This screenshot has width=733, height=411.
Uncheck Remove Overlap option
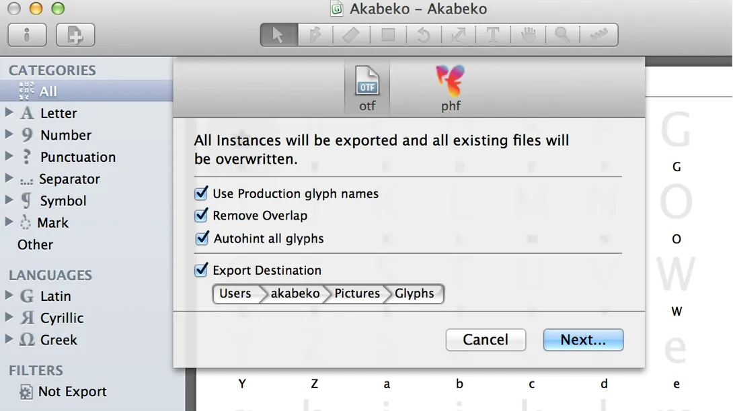[201, 216]
